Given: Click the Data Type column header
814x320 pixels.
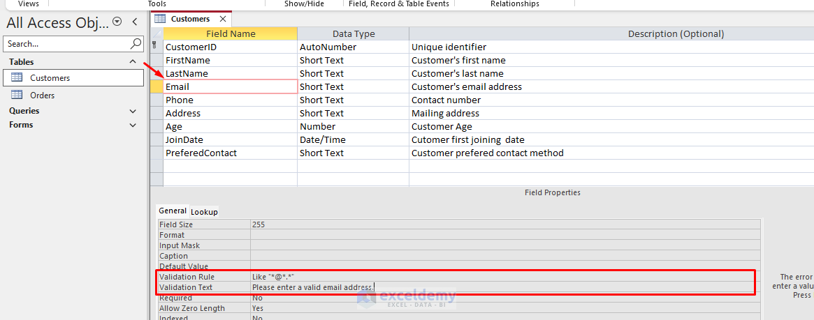Looking at the screenshot, I should [x=354, y=33].
